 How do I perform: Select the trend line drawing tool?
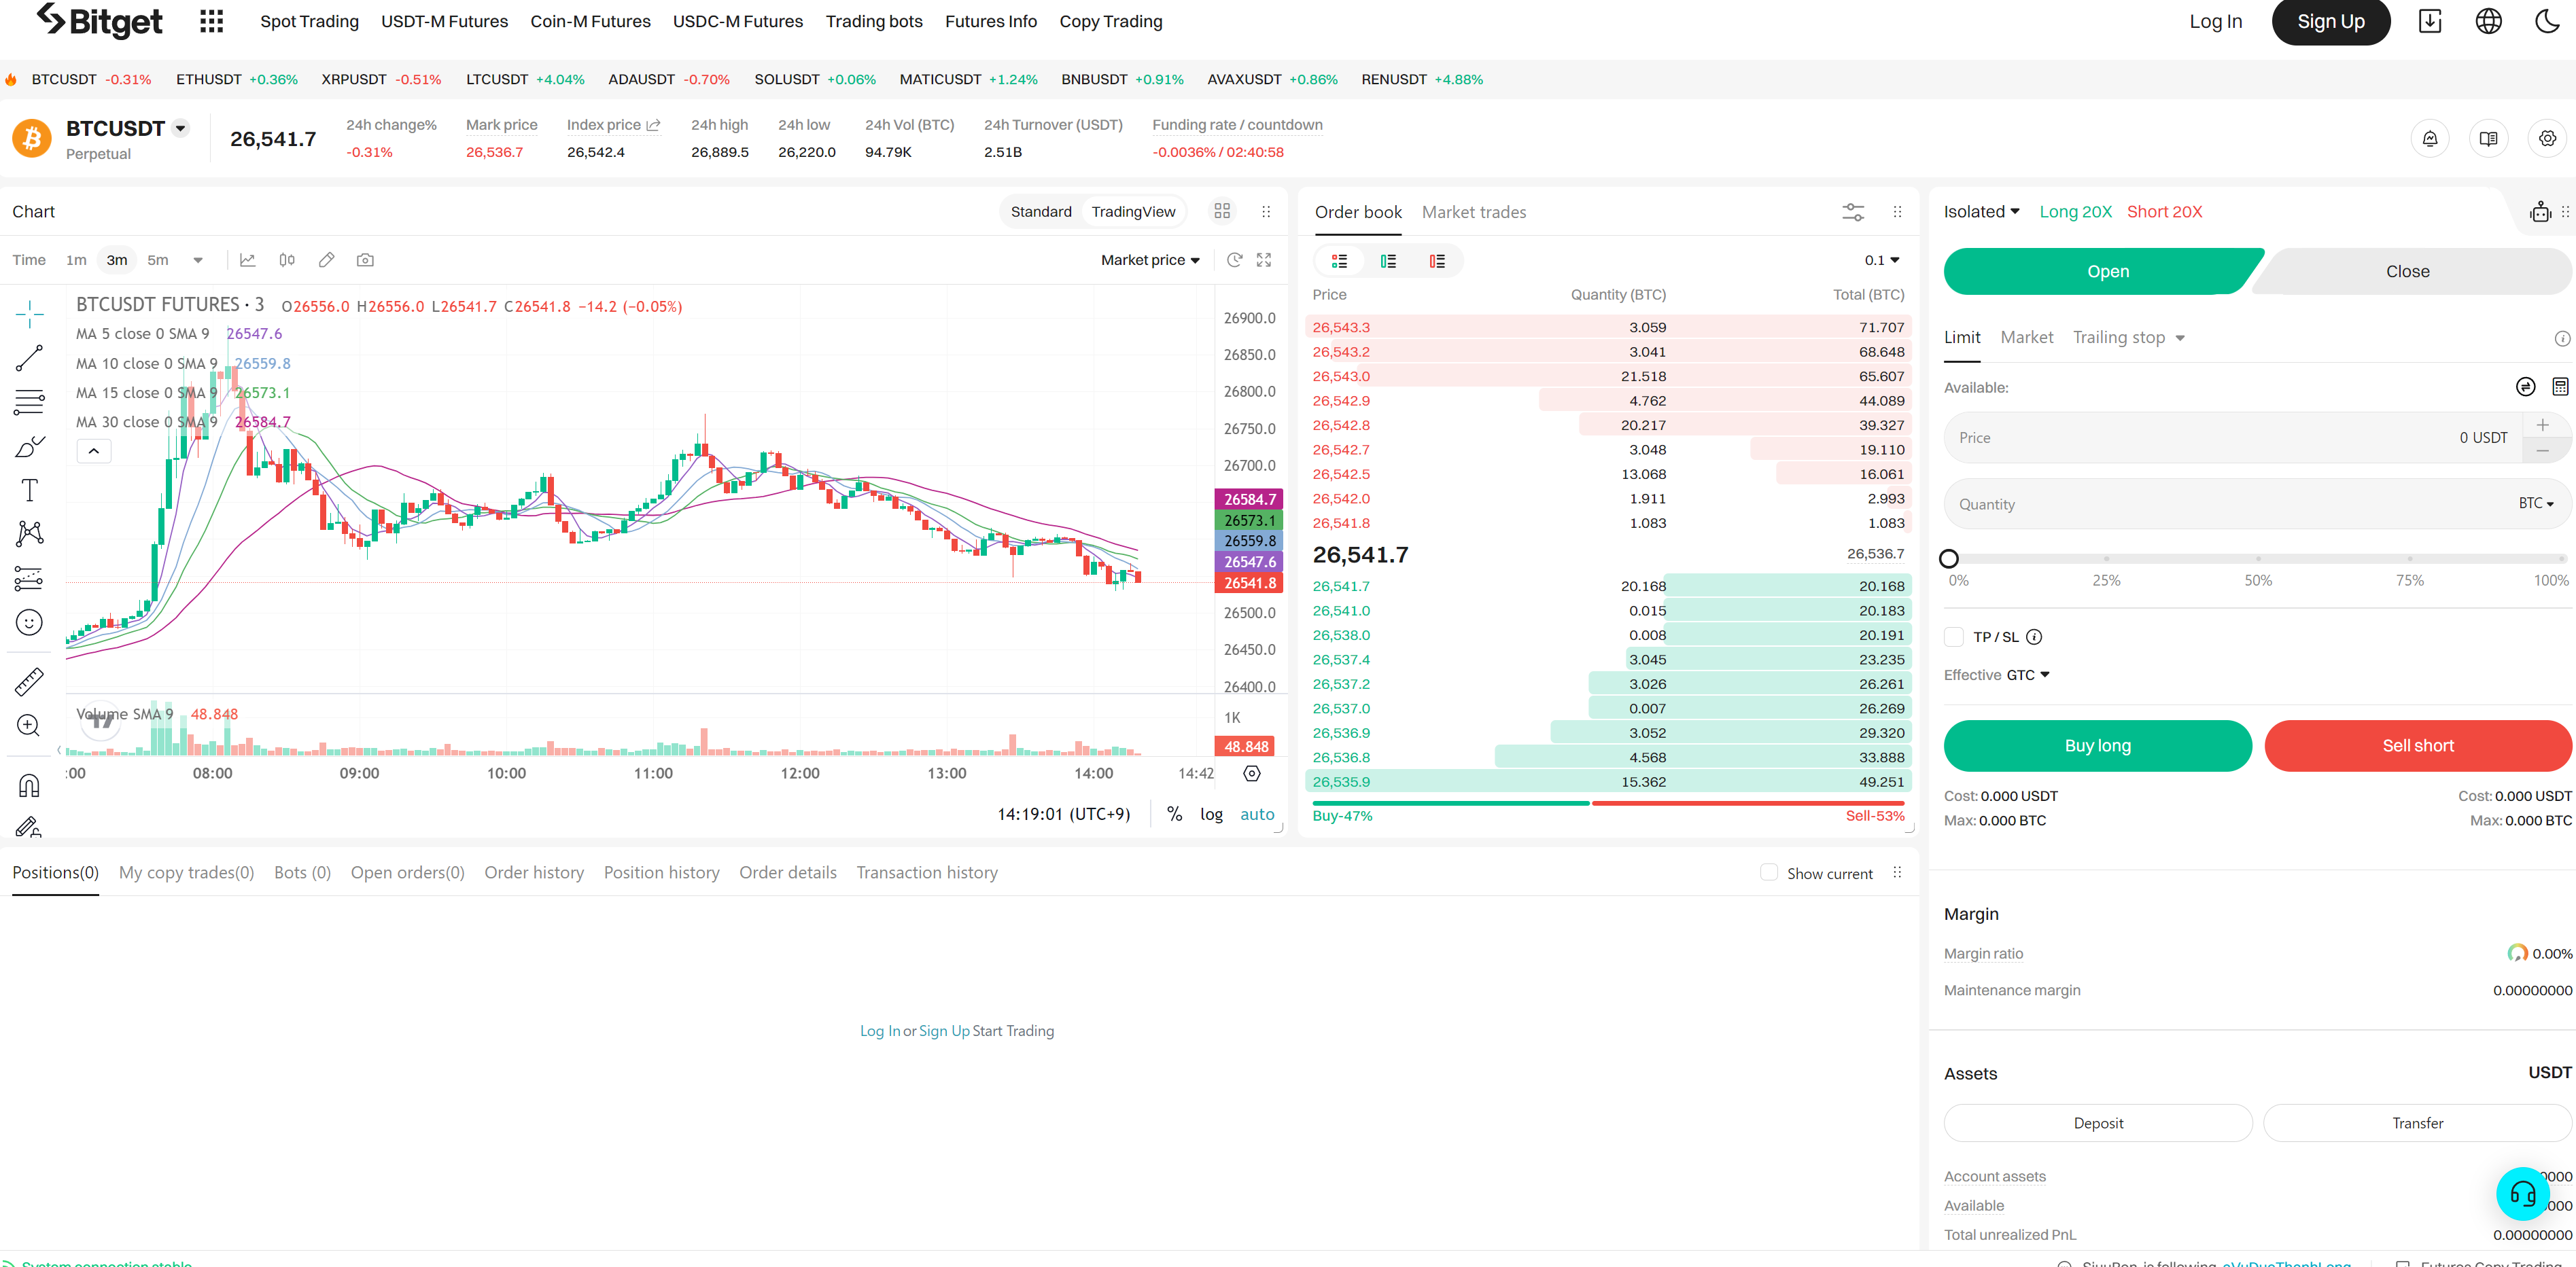29,358
